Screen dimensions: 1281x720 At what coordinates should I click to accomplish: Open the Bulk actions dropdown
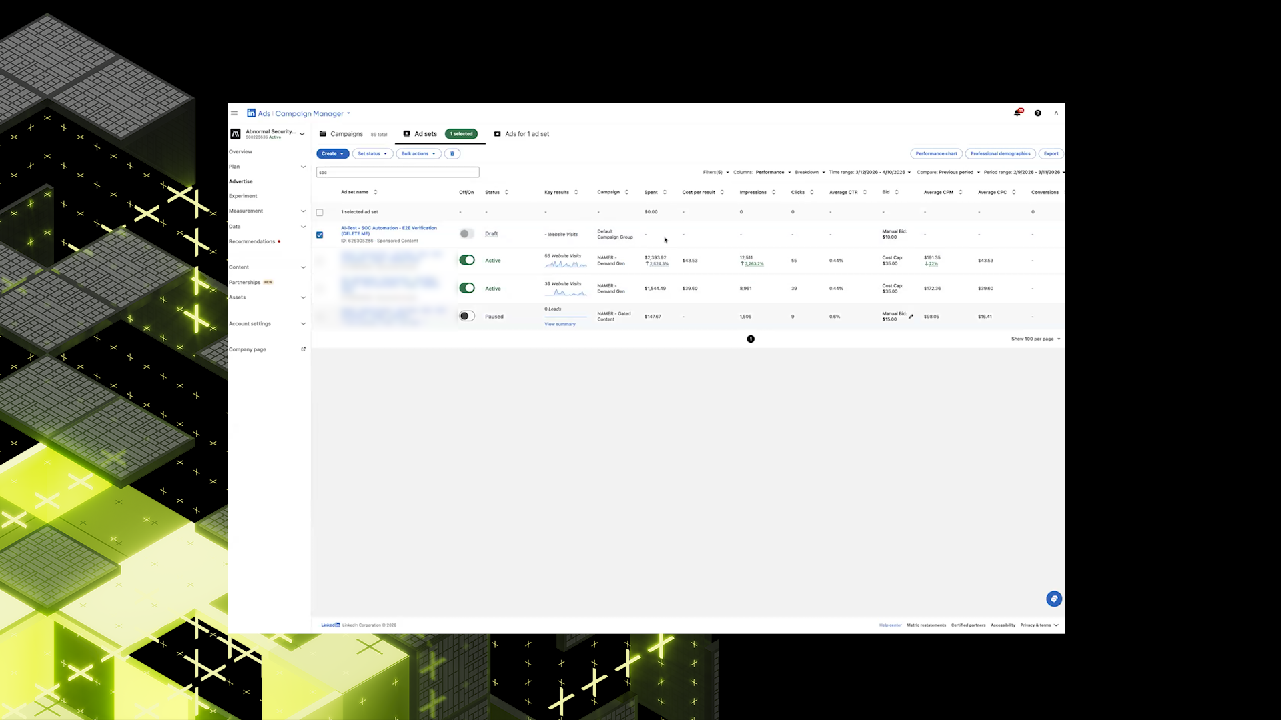point(419,154)
